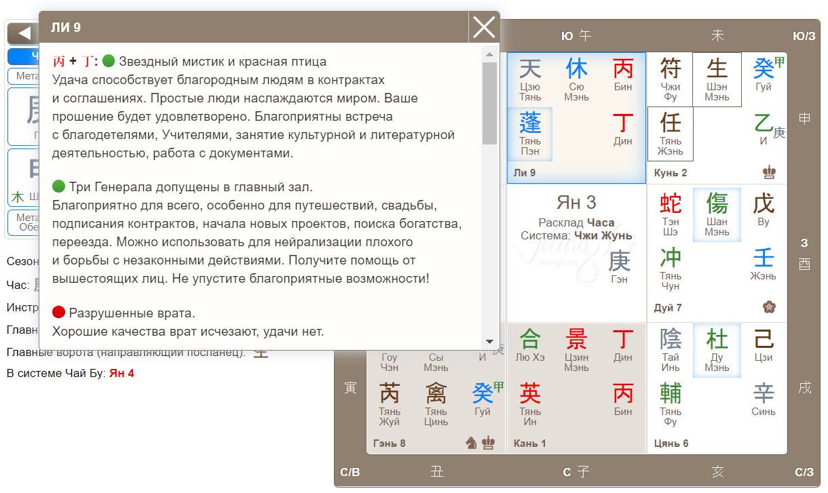Select the Шан Мэнь gate symbol

coord(717,214)
